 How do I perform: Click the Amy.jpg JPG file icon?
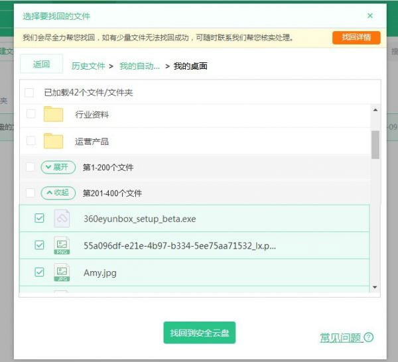[62, 272]
